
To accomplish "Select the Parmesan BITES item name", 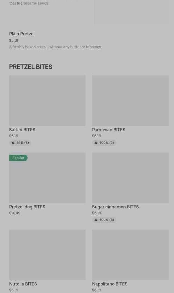I will [x=109, y=130].
